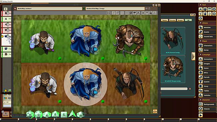
Task: Select the Portraits filter tab in assets panel
Action: tap(172, 20)
